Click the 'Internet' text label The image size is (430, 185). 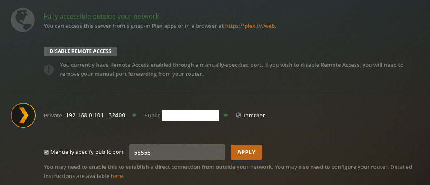point(254,115)
